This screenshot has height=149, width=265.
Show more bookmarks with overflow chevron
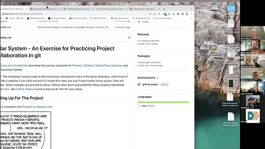click(191, 18)
